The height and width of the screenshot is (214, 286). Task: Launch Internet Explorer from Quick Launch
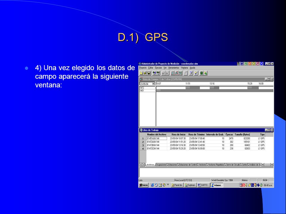153,185
